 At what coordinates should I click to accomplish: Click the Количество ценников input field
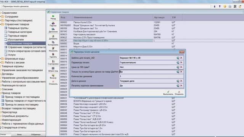[x=151, y=76]
